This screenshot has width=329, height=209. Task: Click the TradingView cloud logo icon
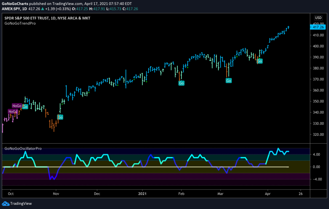pyautogui.click(x=5, y=204)
